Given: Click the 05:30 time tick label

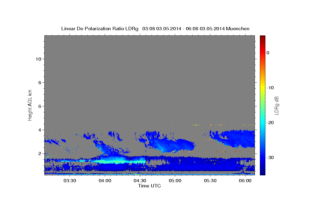Looking at the screenshot, I should pyautogui.click(x=210, y=181).
